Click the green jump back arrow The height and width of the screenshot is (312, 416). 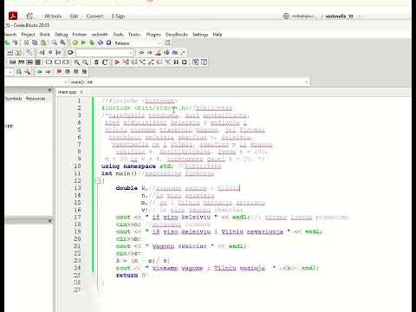tap(40, 71)
